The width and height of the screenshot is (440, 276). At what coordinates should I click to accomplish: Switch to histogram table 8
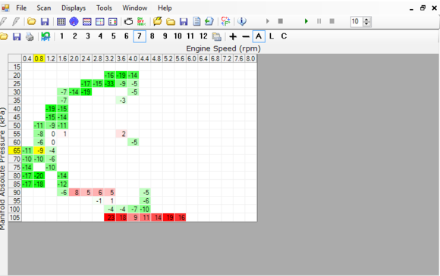[x=152, y=36]
